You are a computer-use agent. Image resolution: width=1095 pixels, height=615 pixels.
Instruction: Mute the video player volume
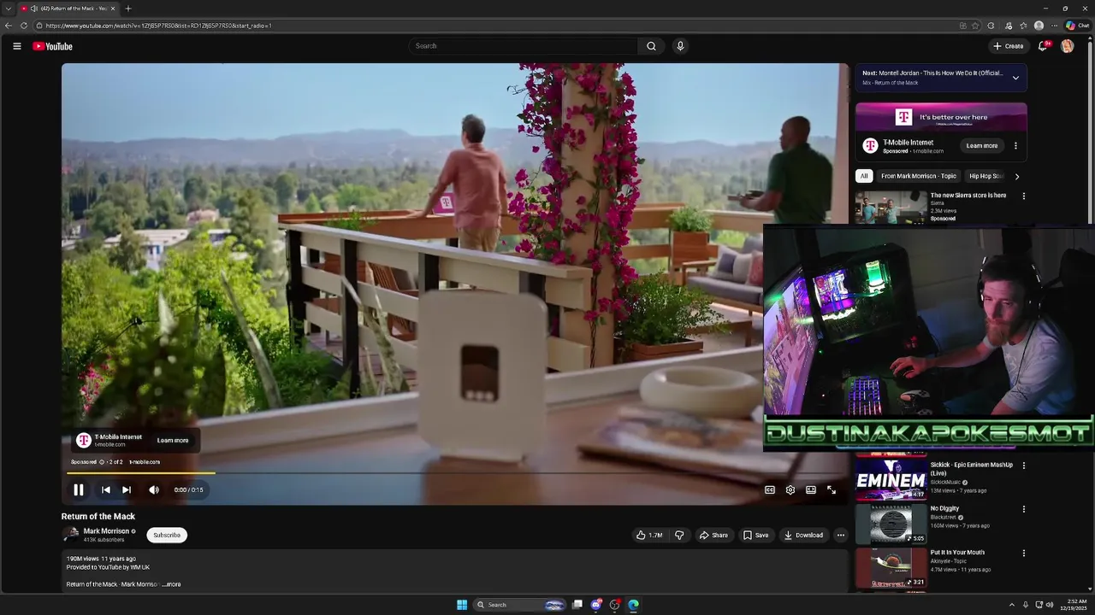tap(154, 489)
